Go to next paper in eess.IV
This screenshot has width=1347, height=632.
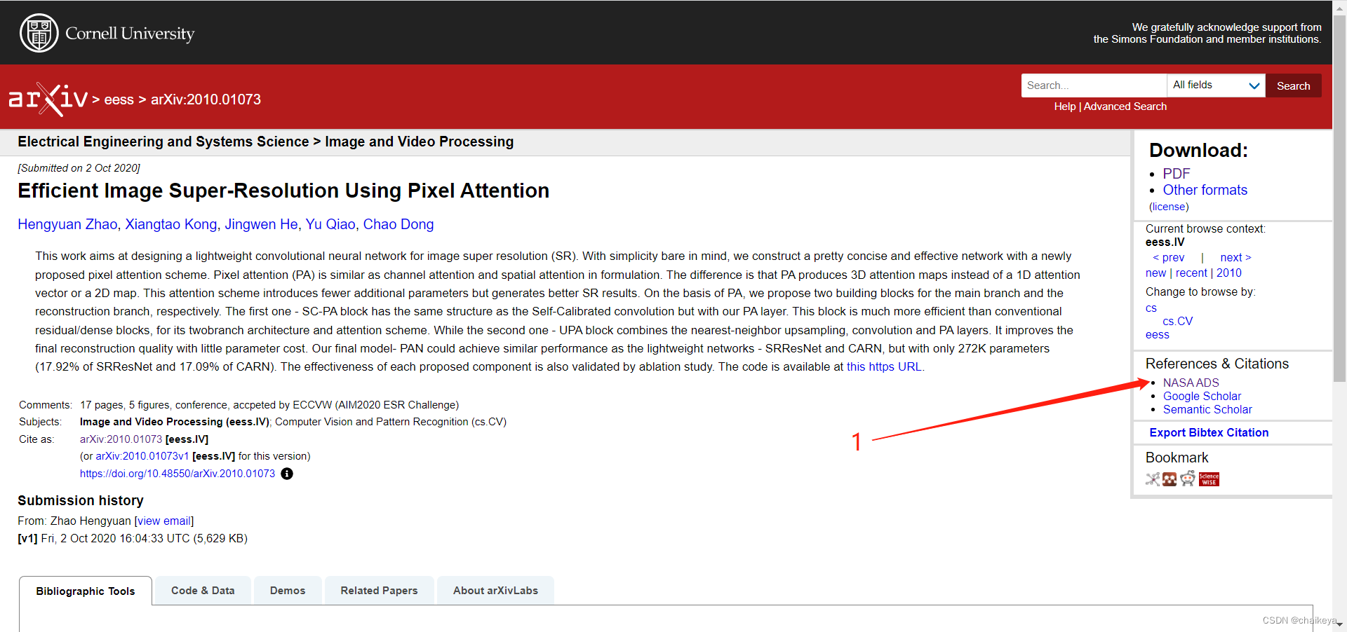point(1235,258)
